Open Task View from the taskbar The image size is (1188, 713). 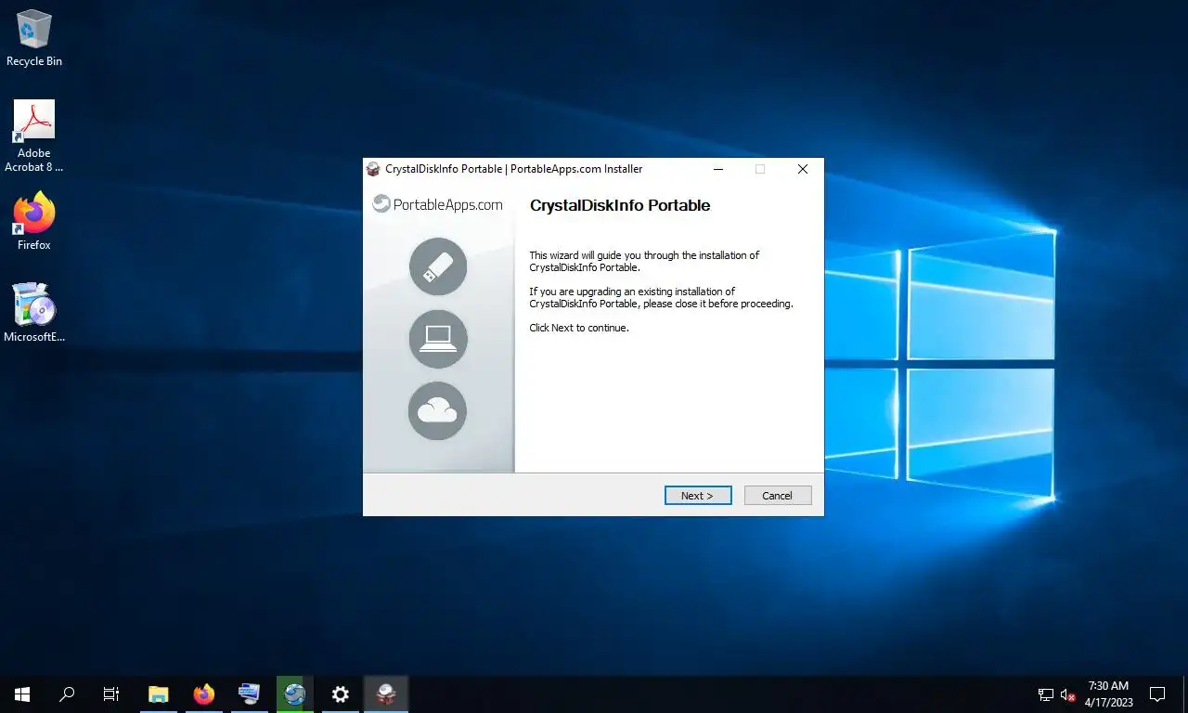(111, 694)
